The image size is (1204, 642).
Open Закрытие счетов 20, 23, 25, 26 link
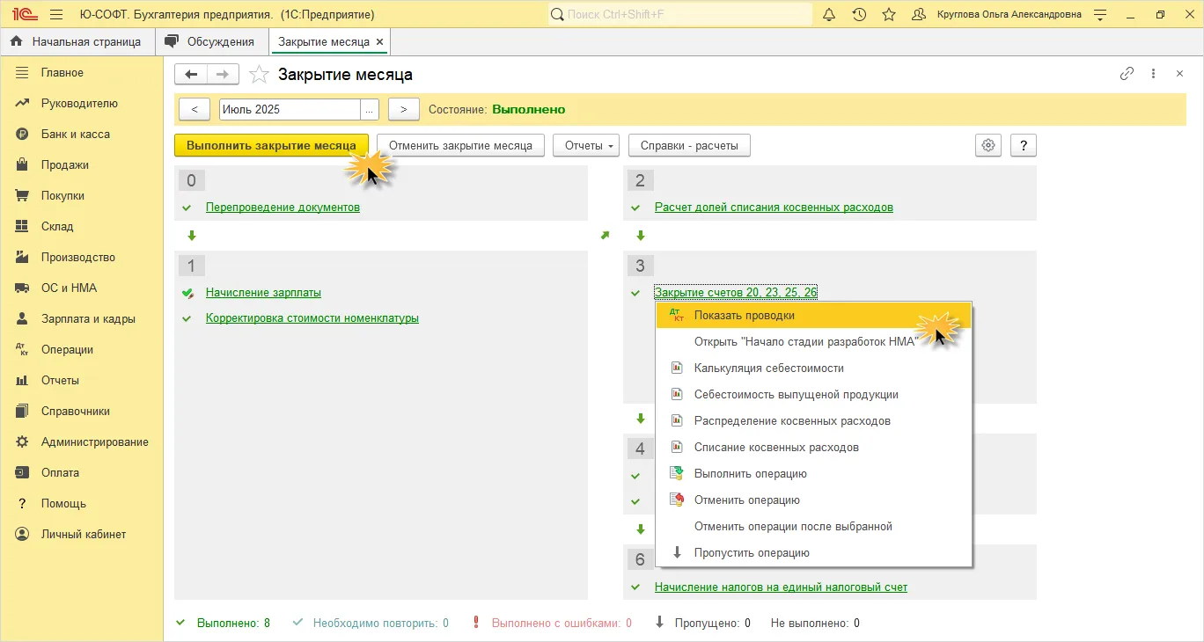pos(736,293)
